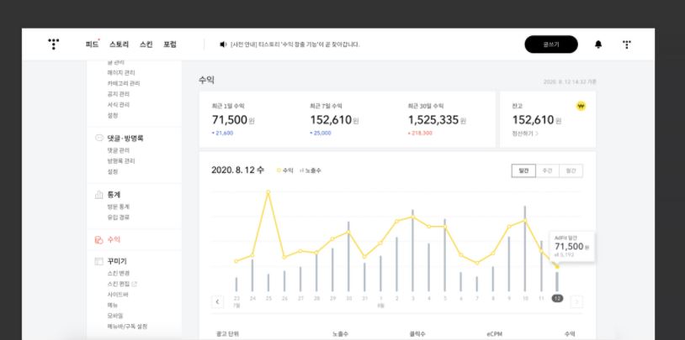The image size is (685, 340).
Task: Select date 10 on the chart axis
Action: 525,299
